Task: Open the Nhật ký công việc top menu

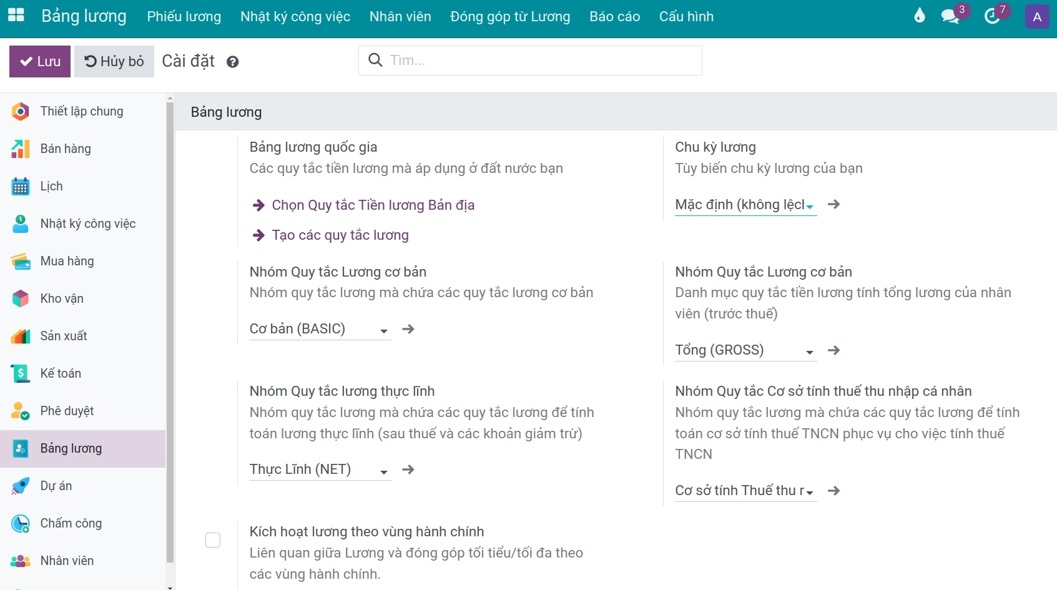Action: [295, 17]
